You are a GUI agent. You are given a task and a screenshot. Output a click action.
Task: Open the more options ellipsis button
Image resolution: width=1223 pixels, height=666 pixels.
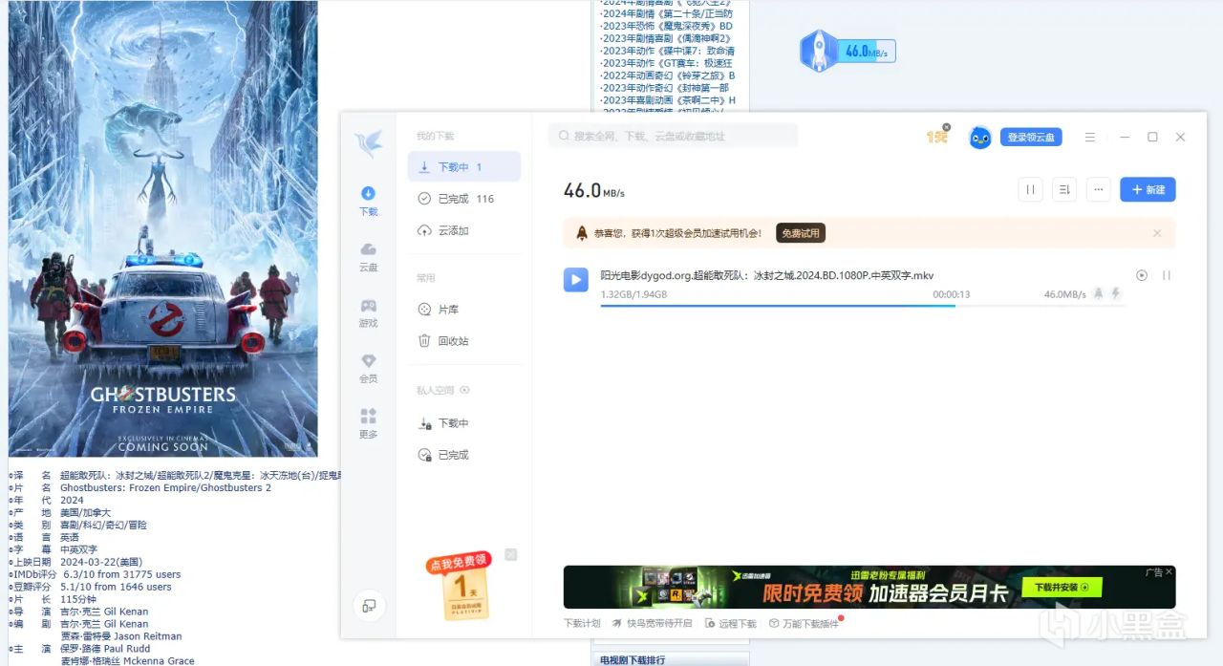pos(1099,190)
